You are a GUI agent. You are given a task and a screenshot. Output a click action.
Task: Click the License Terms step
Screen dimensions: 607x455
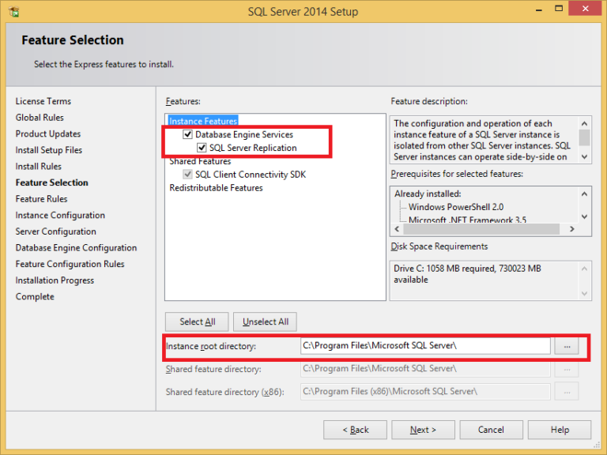(43, 101)
